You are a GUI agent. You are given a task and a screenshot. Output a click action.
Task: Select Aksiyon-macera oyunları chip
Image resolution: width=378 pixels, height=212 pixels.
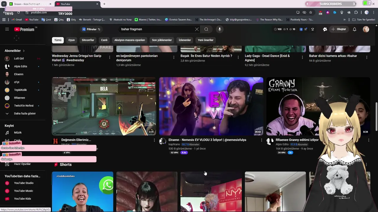click(x=130, y=40)
